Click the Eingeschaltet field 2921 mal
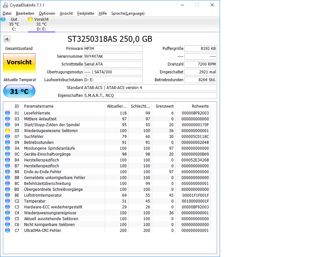Viewport: 329px width, 257px height. pos(201,72)
